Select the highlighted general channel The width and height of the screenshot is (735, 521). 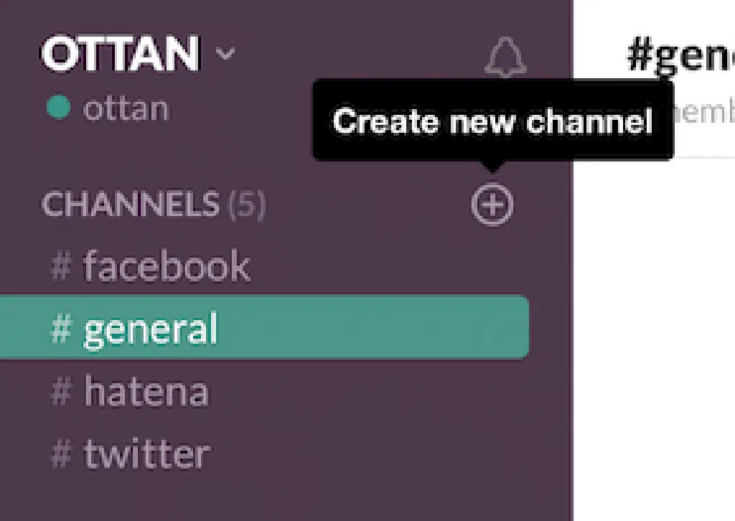(x=151, y=329)
